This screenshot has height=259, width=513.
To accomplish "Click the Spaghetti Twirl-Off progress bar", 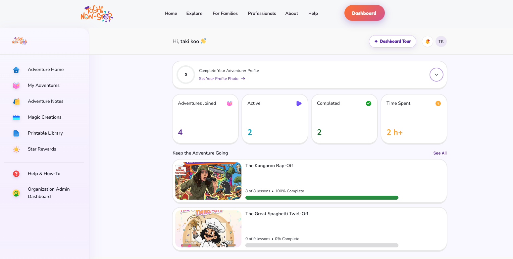I will (322, 245).
